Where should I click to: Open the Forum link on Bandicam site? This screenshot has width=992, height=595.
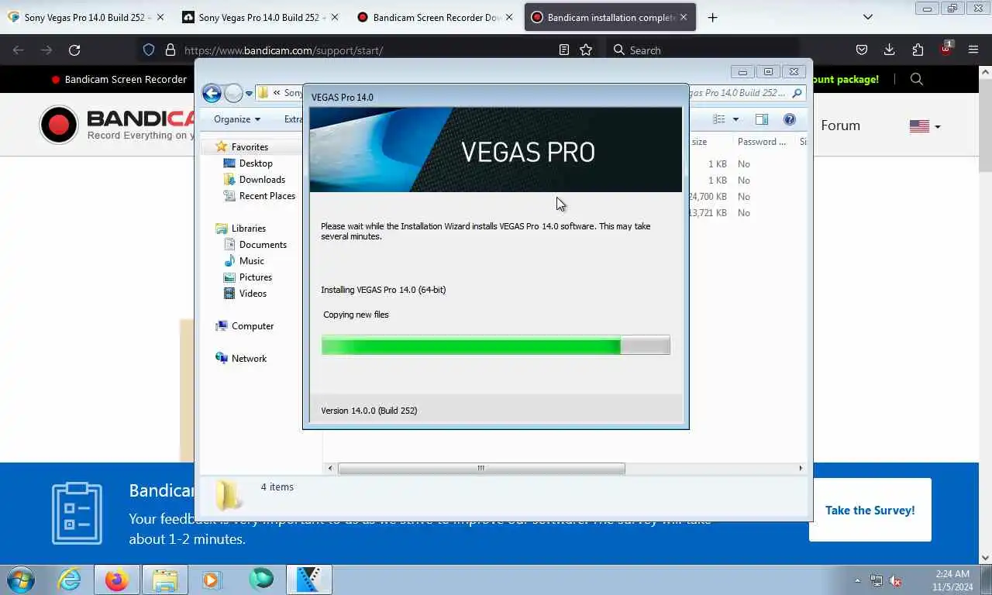coord(840,126)
